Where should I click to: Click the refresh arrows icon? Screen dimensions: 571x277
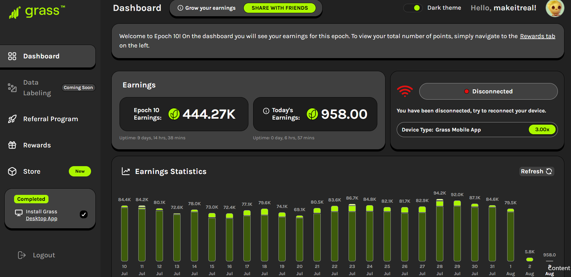[x=549, y=171]
